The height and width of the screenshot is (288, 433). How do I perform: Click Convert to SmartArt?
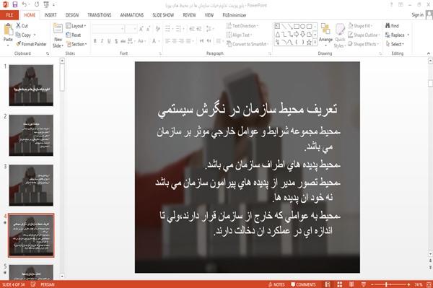pos(247,44)
